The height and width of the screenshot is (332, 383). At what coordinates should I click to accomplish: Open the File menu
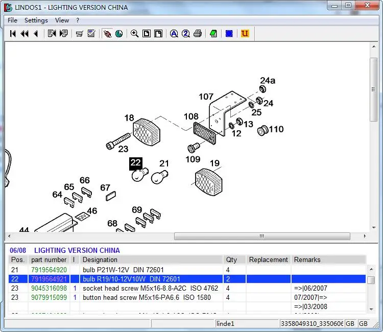point(12,20)
